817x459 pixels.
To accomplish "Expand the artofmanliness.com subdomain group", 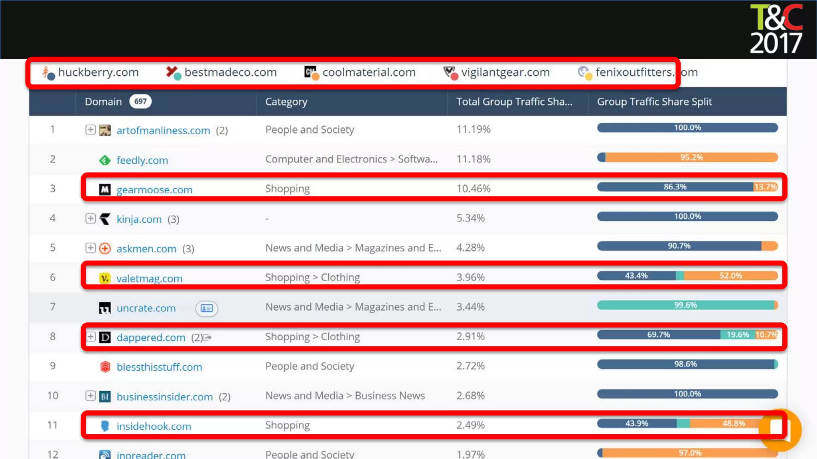I will pyautogui.click(x=91, y=129).
